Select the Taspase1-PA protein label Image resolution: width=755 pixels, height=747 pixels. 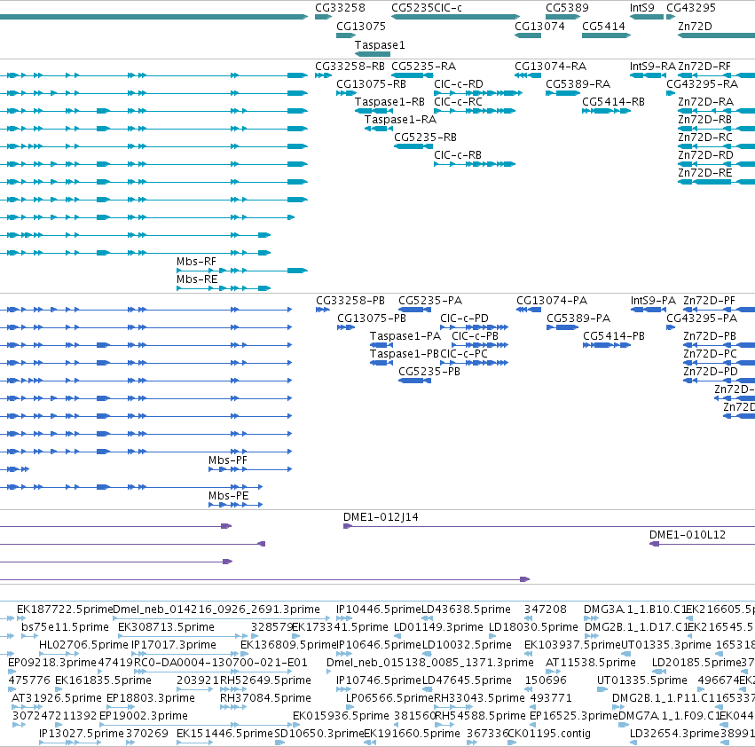coord(405,336)
